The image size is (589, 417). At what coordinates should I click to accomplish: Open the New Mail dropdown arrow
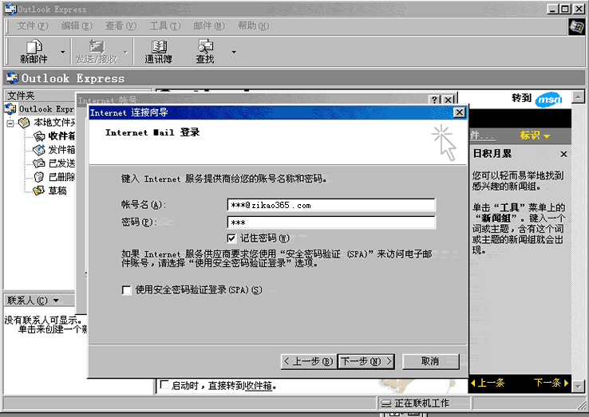tap(63, 52)
